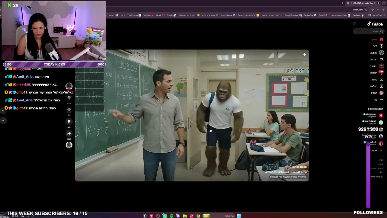387x218 pixels.
Task: Open a new browser tab with plus button
Action: pyautogui.click(x=342, y=3)
